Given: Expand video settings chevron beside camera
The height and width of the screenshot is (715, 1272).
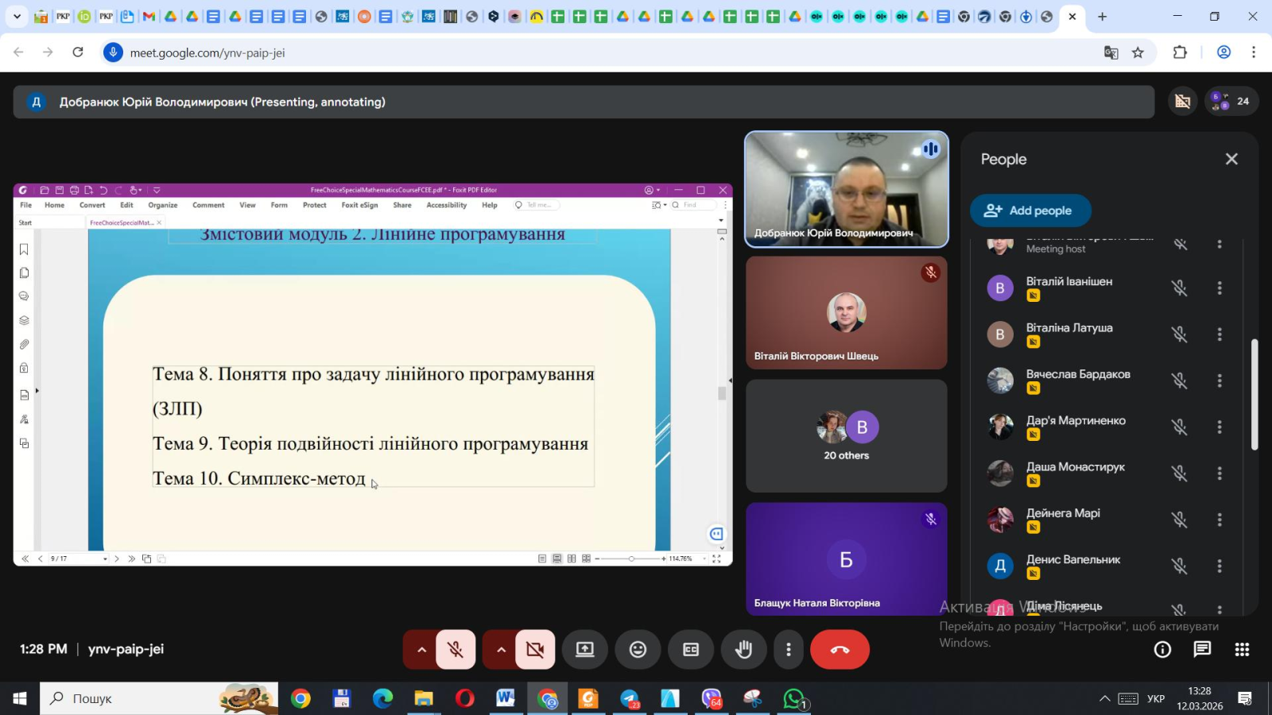Looking at the screenshot, I should coord(501,650).
